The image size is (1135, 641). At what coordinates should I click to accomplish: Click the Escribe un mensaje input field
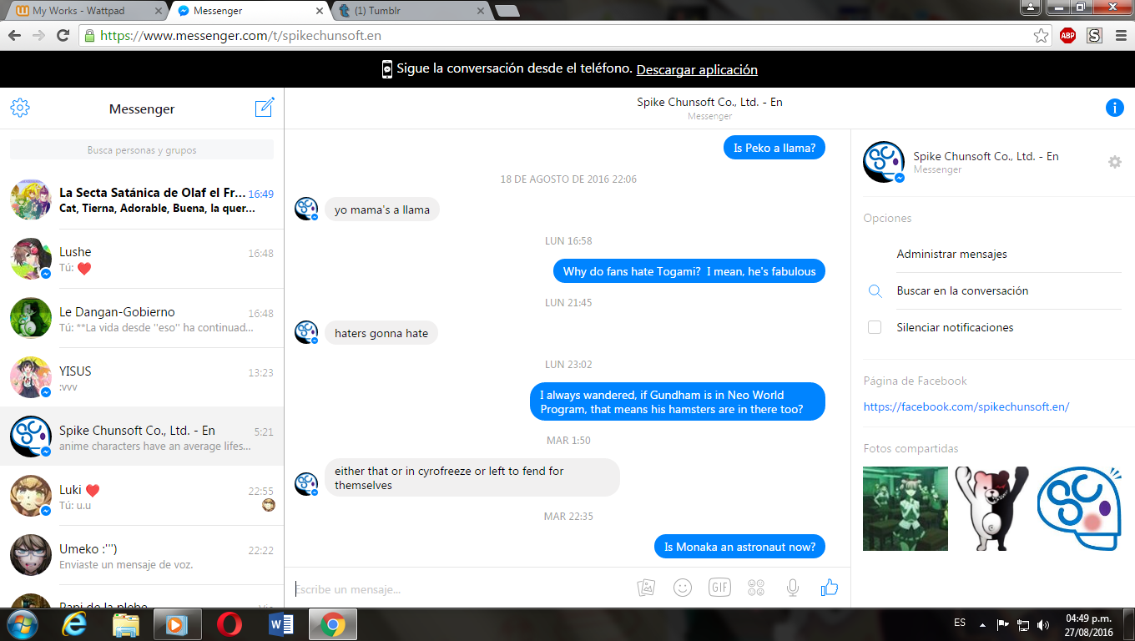[459, 589]
